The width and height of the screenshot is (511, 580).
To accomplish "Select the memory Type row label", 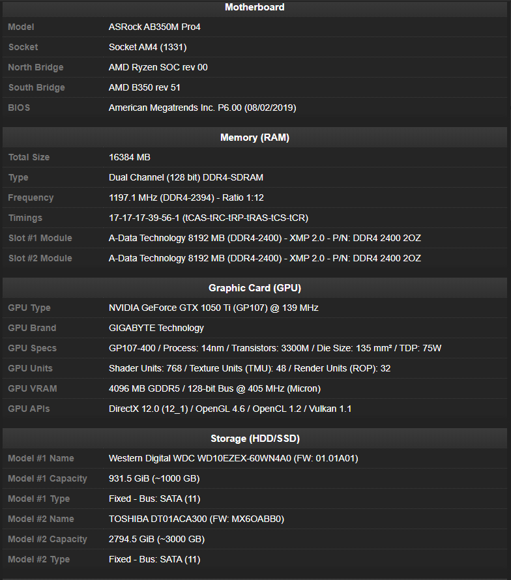I will (18, 177).
